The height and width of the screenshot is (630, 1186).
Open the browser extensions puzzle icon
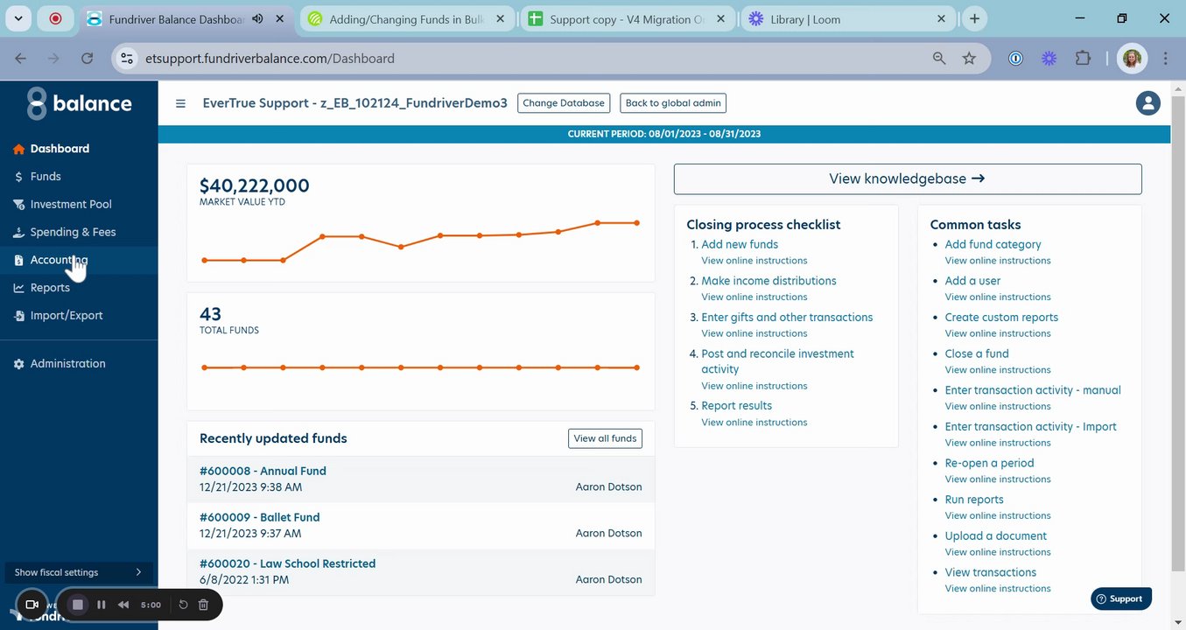click(x=1083, y=59)
